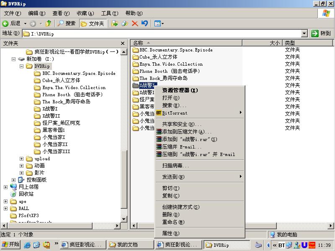Click the 开始 Start button
This screenshot has width=335, height=251.
point(10,245)
